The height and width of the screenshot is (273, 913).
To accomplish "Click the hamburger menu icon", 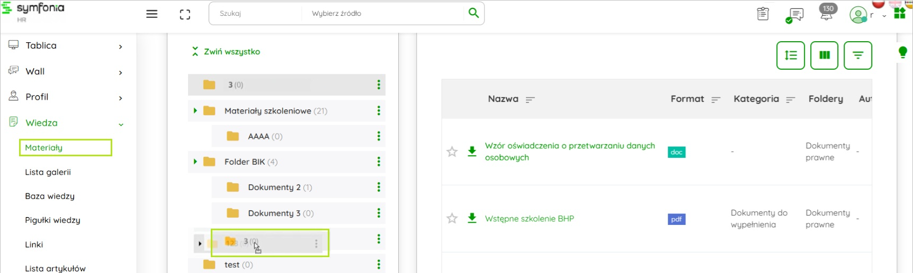I will point(152,14).
